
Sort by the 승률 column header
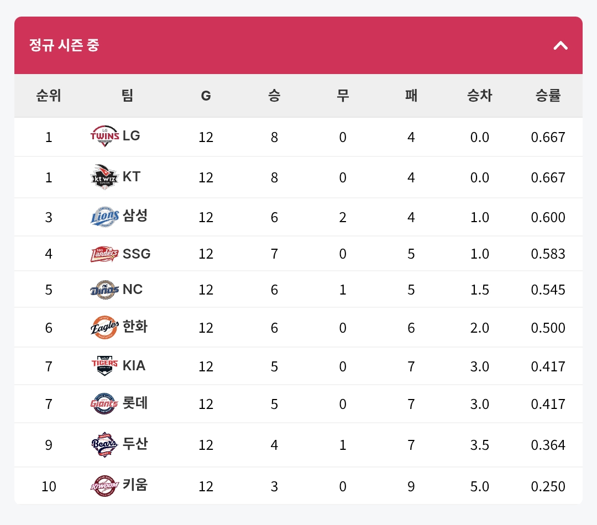(548, 96)
